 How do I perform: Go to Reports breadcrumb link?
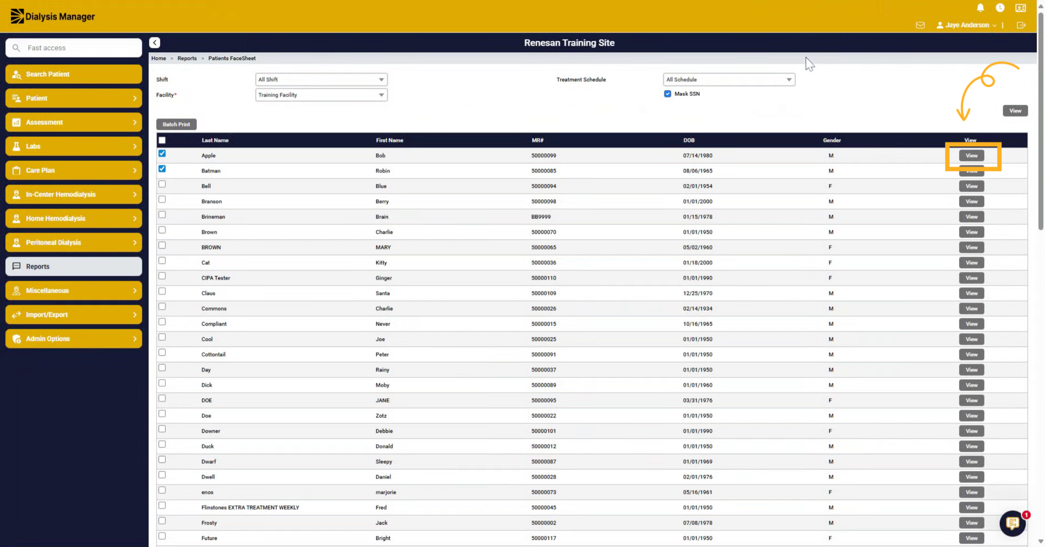187,58
